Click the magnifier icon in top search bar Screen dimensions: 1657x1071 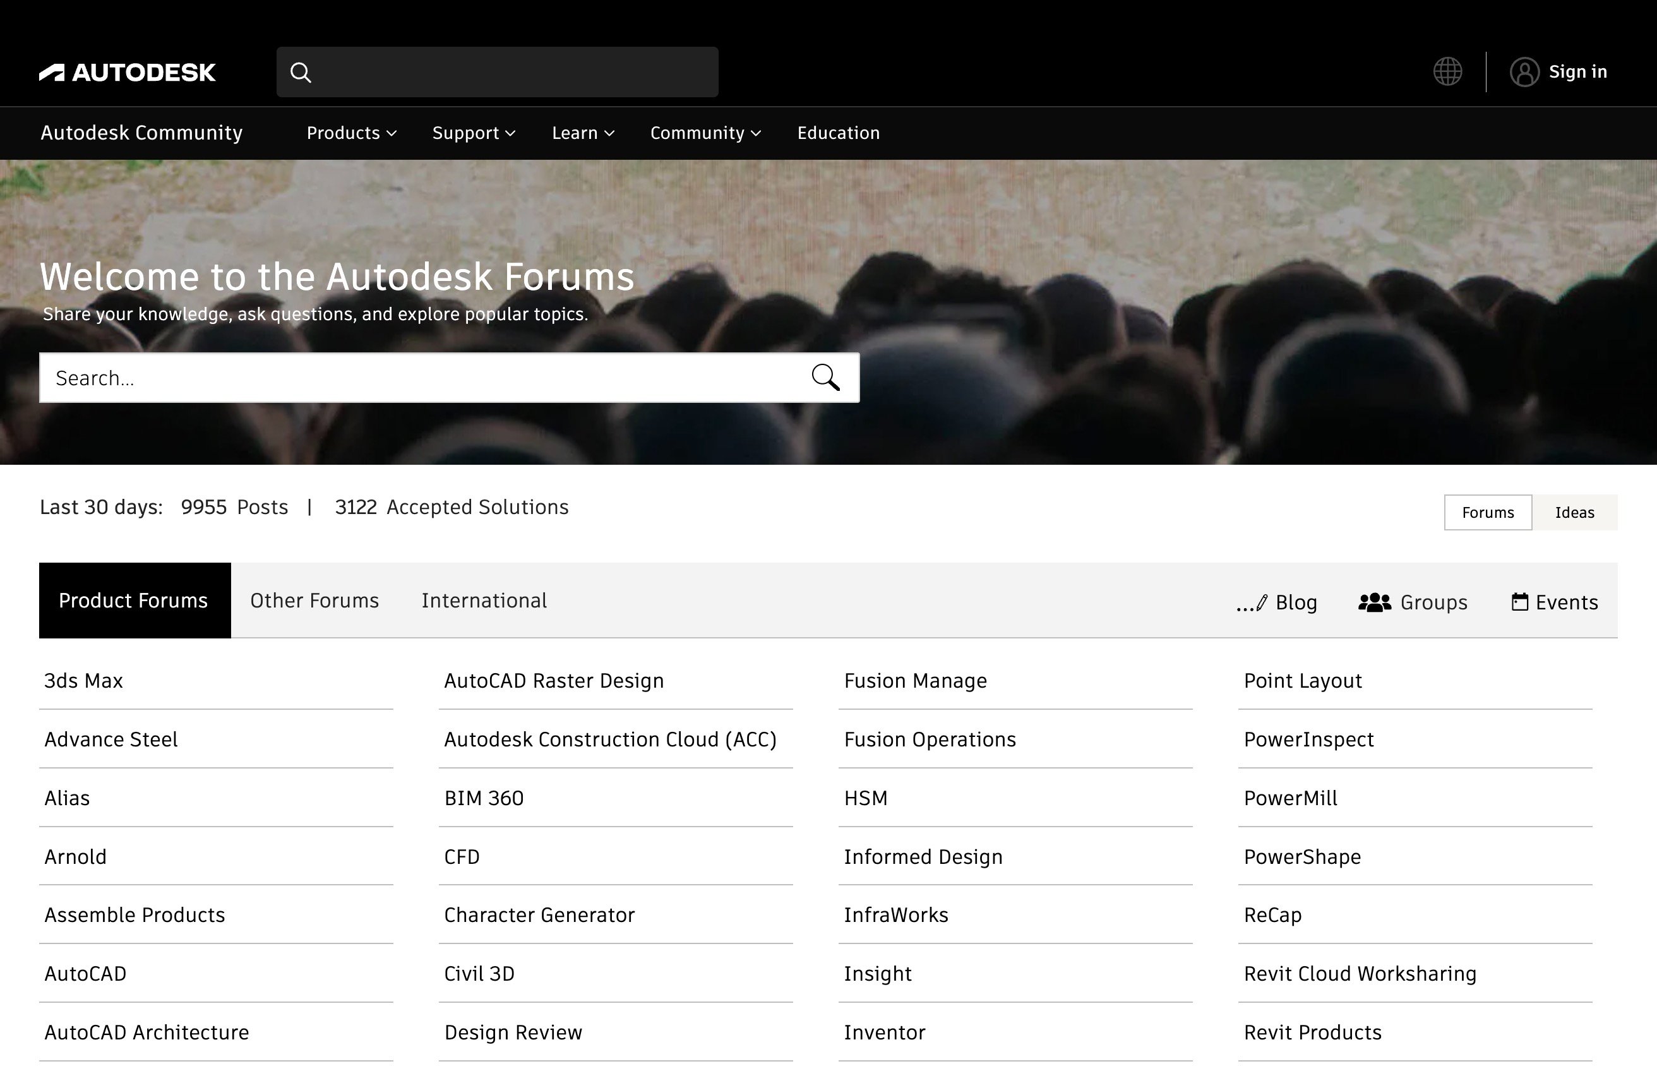tap(301, 73)
